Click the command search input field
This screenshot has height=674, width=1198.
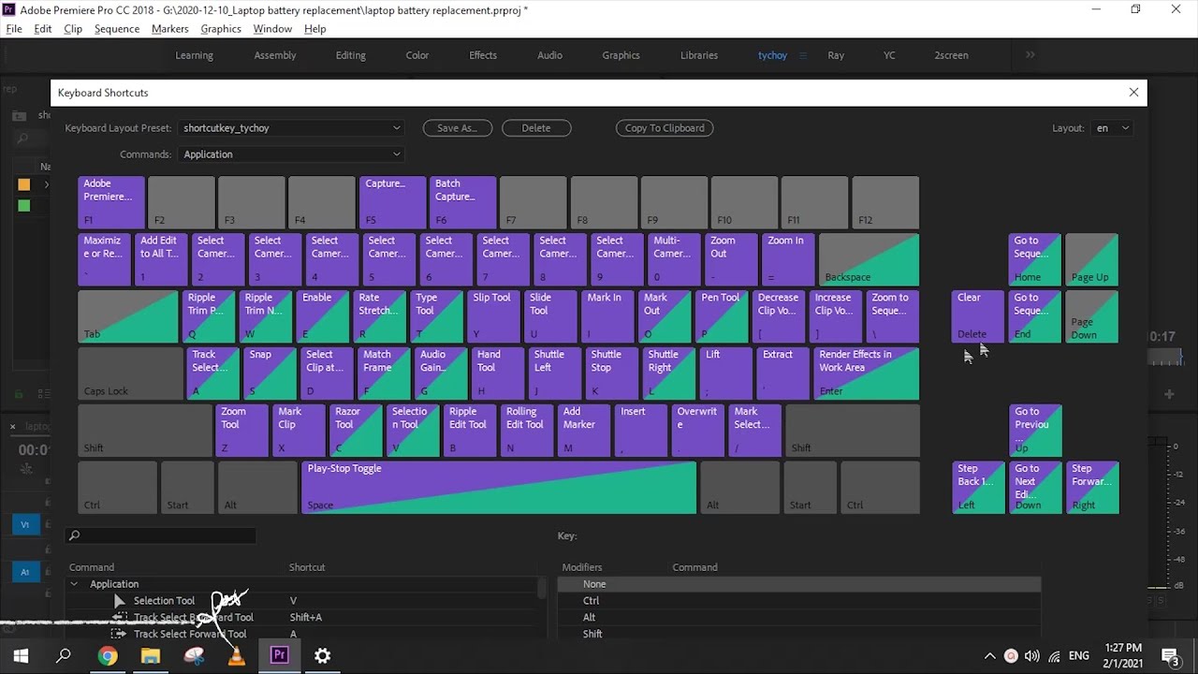point(161,535)
